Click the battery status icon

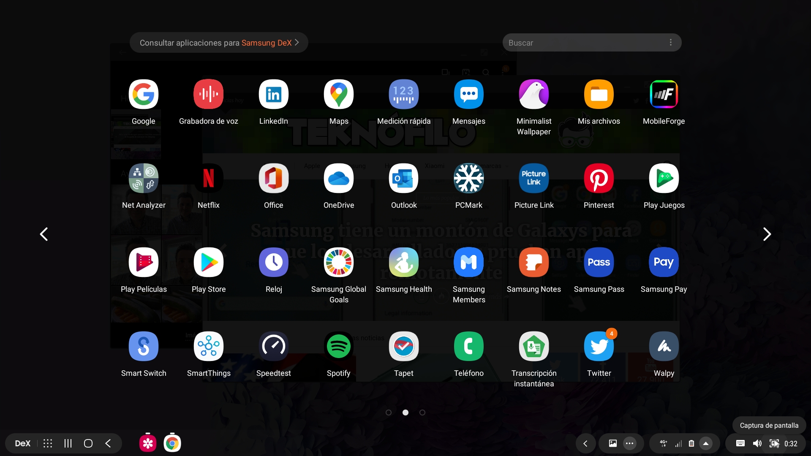coord(691,443)
